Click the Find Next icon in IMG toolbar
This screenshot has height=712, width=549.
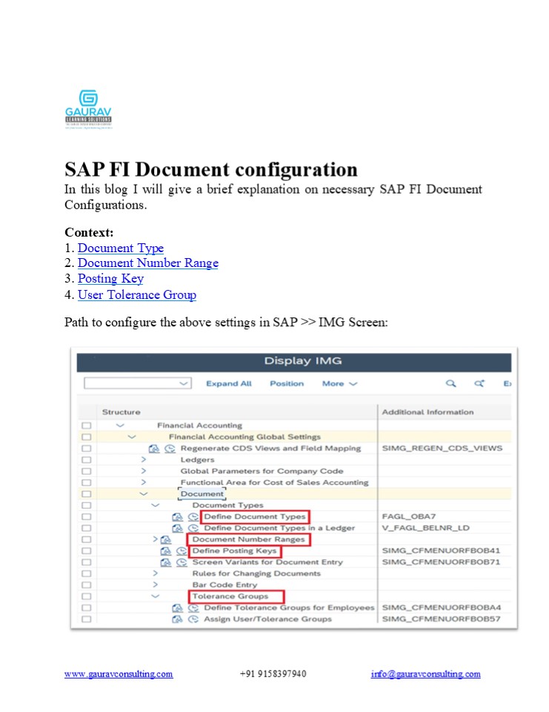(x=479, y=383)
